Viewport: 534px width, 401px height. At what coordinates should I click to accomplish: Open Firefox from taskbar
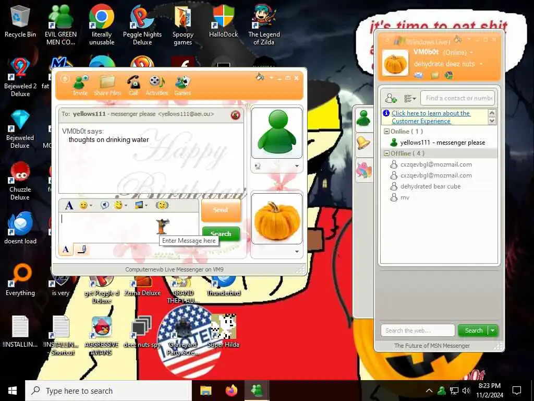tap(231, 391)
